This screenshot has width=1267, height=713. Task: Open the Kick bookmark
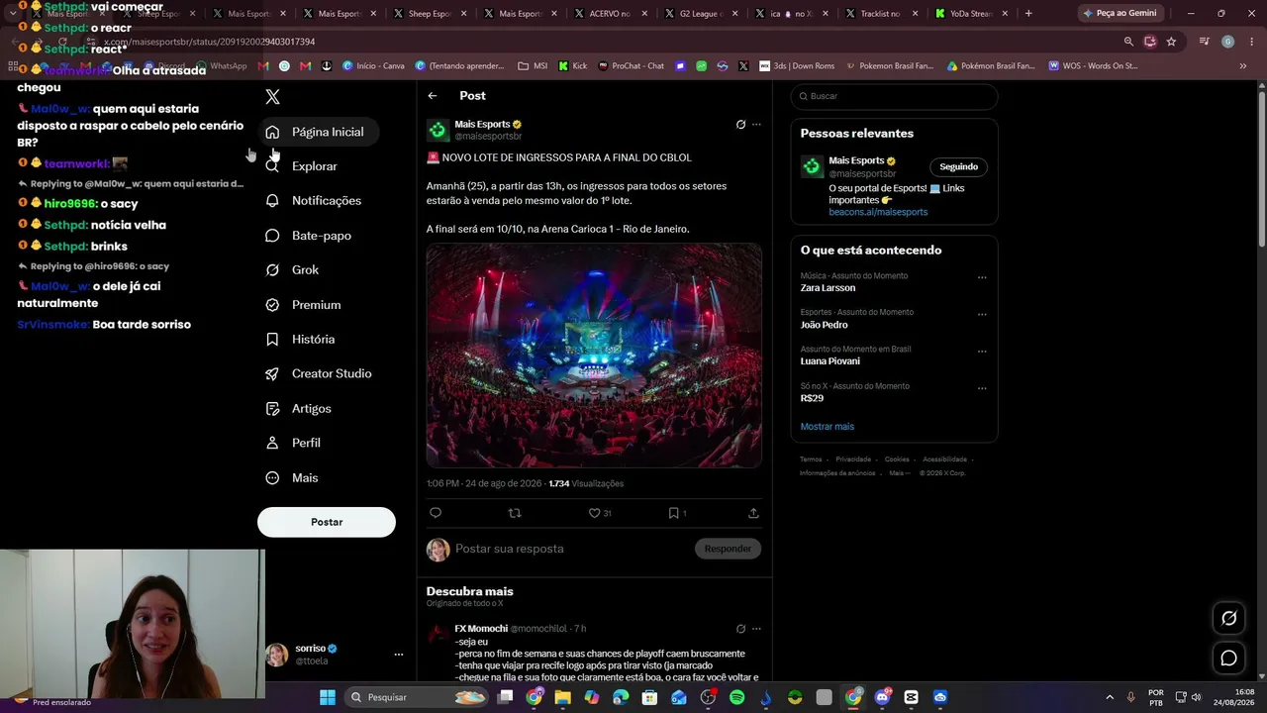pos(572,66)
